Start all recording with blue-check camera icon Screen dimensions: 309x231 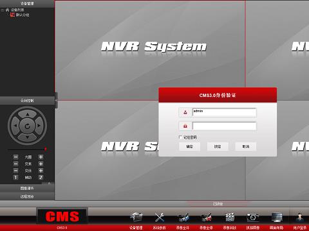pyautogui.click(x=183, y=218)
